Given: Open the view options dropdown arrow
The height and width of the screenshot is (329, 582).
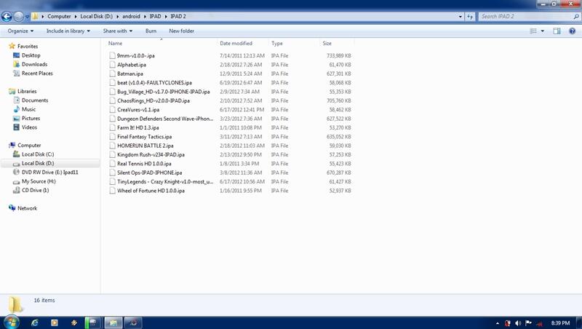Looking at the screenshot, I should pyautogui.click(x=542, y=31).
